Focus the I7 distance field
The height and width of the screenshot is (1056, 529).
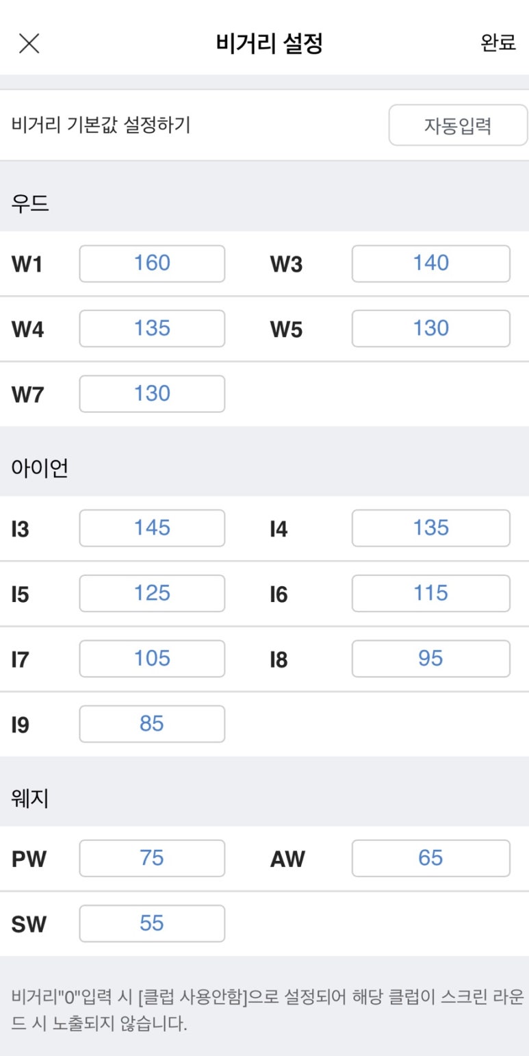(x=152, y=659)
